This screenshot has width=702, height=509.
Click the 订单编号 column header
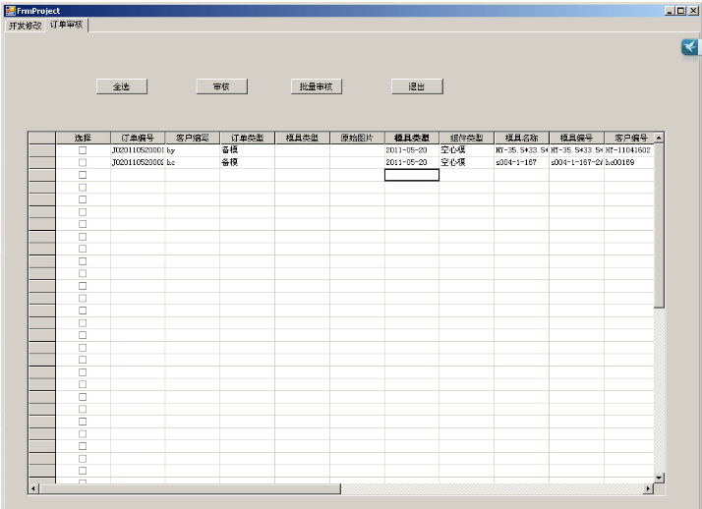[x=138, y=138]
